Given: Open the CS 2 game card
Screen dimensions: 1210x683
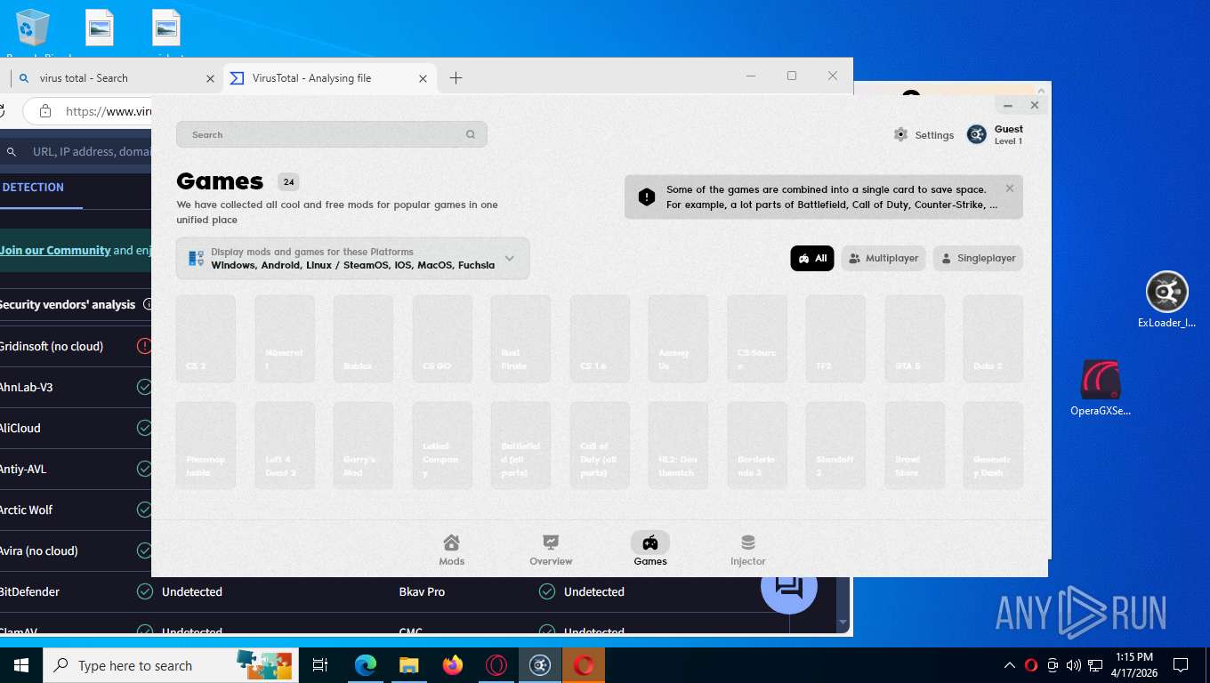Looking at the screenshot, I should point(206,339).
